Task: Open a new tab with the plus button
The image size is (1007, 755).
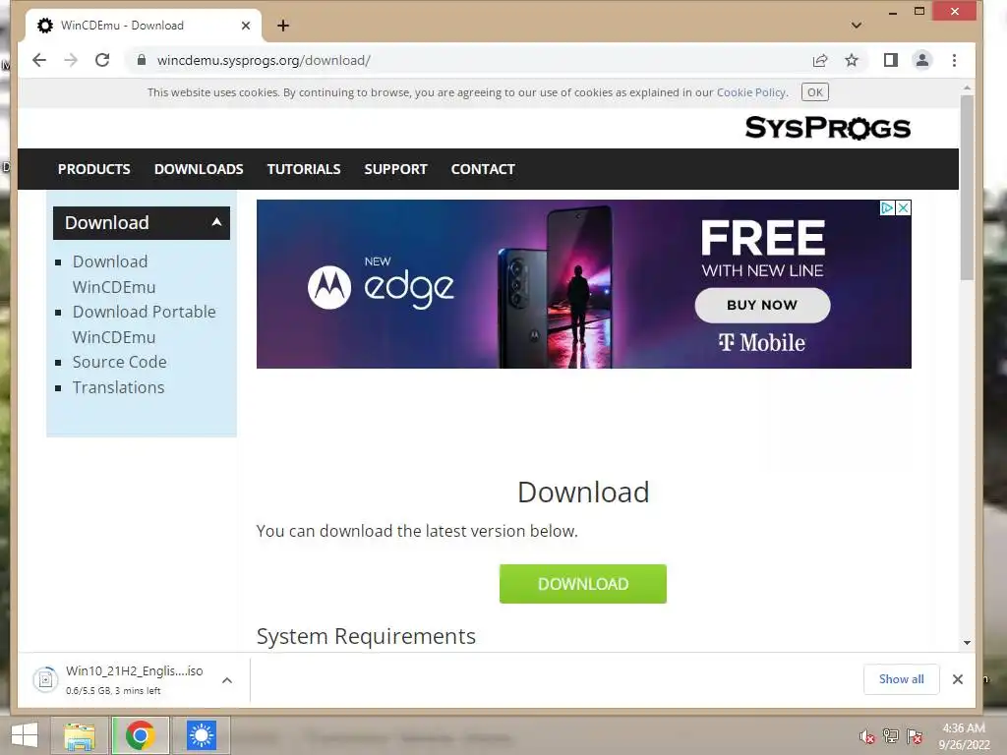Action: click(x=283, y=26)
